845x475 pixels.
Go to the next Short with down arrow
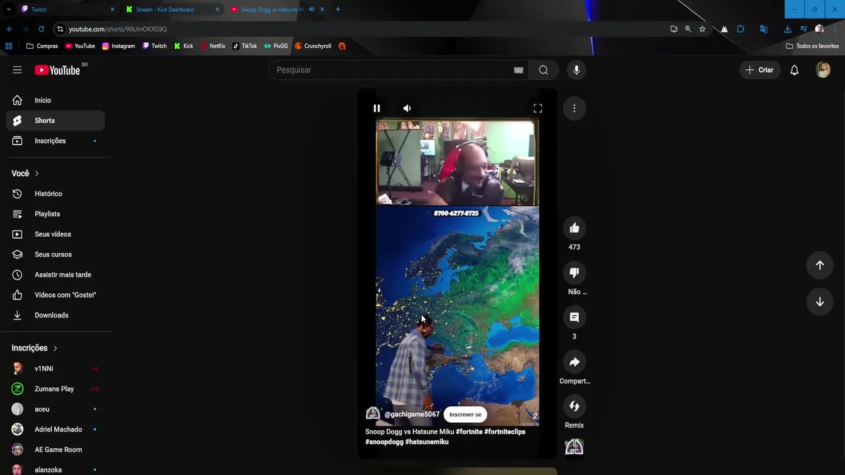coord(820,301)
